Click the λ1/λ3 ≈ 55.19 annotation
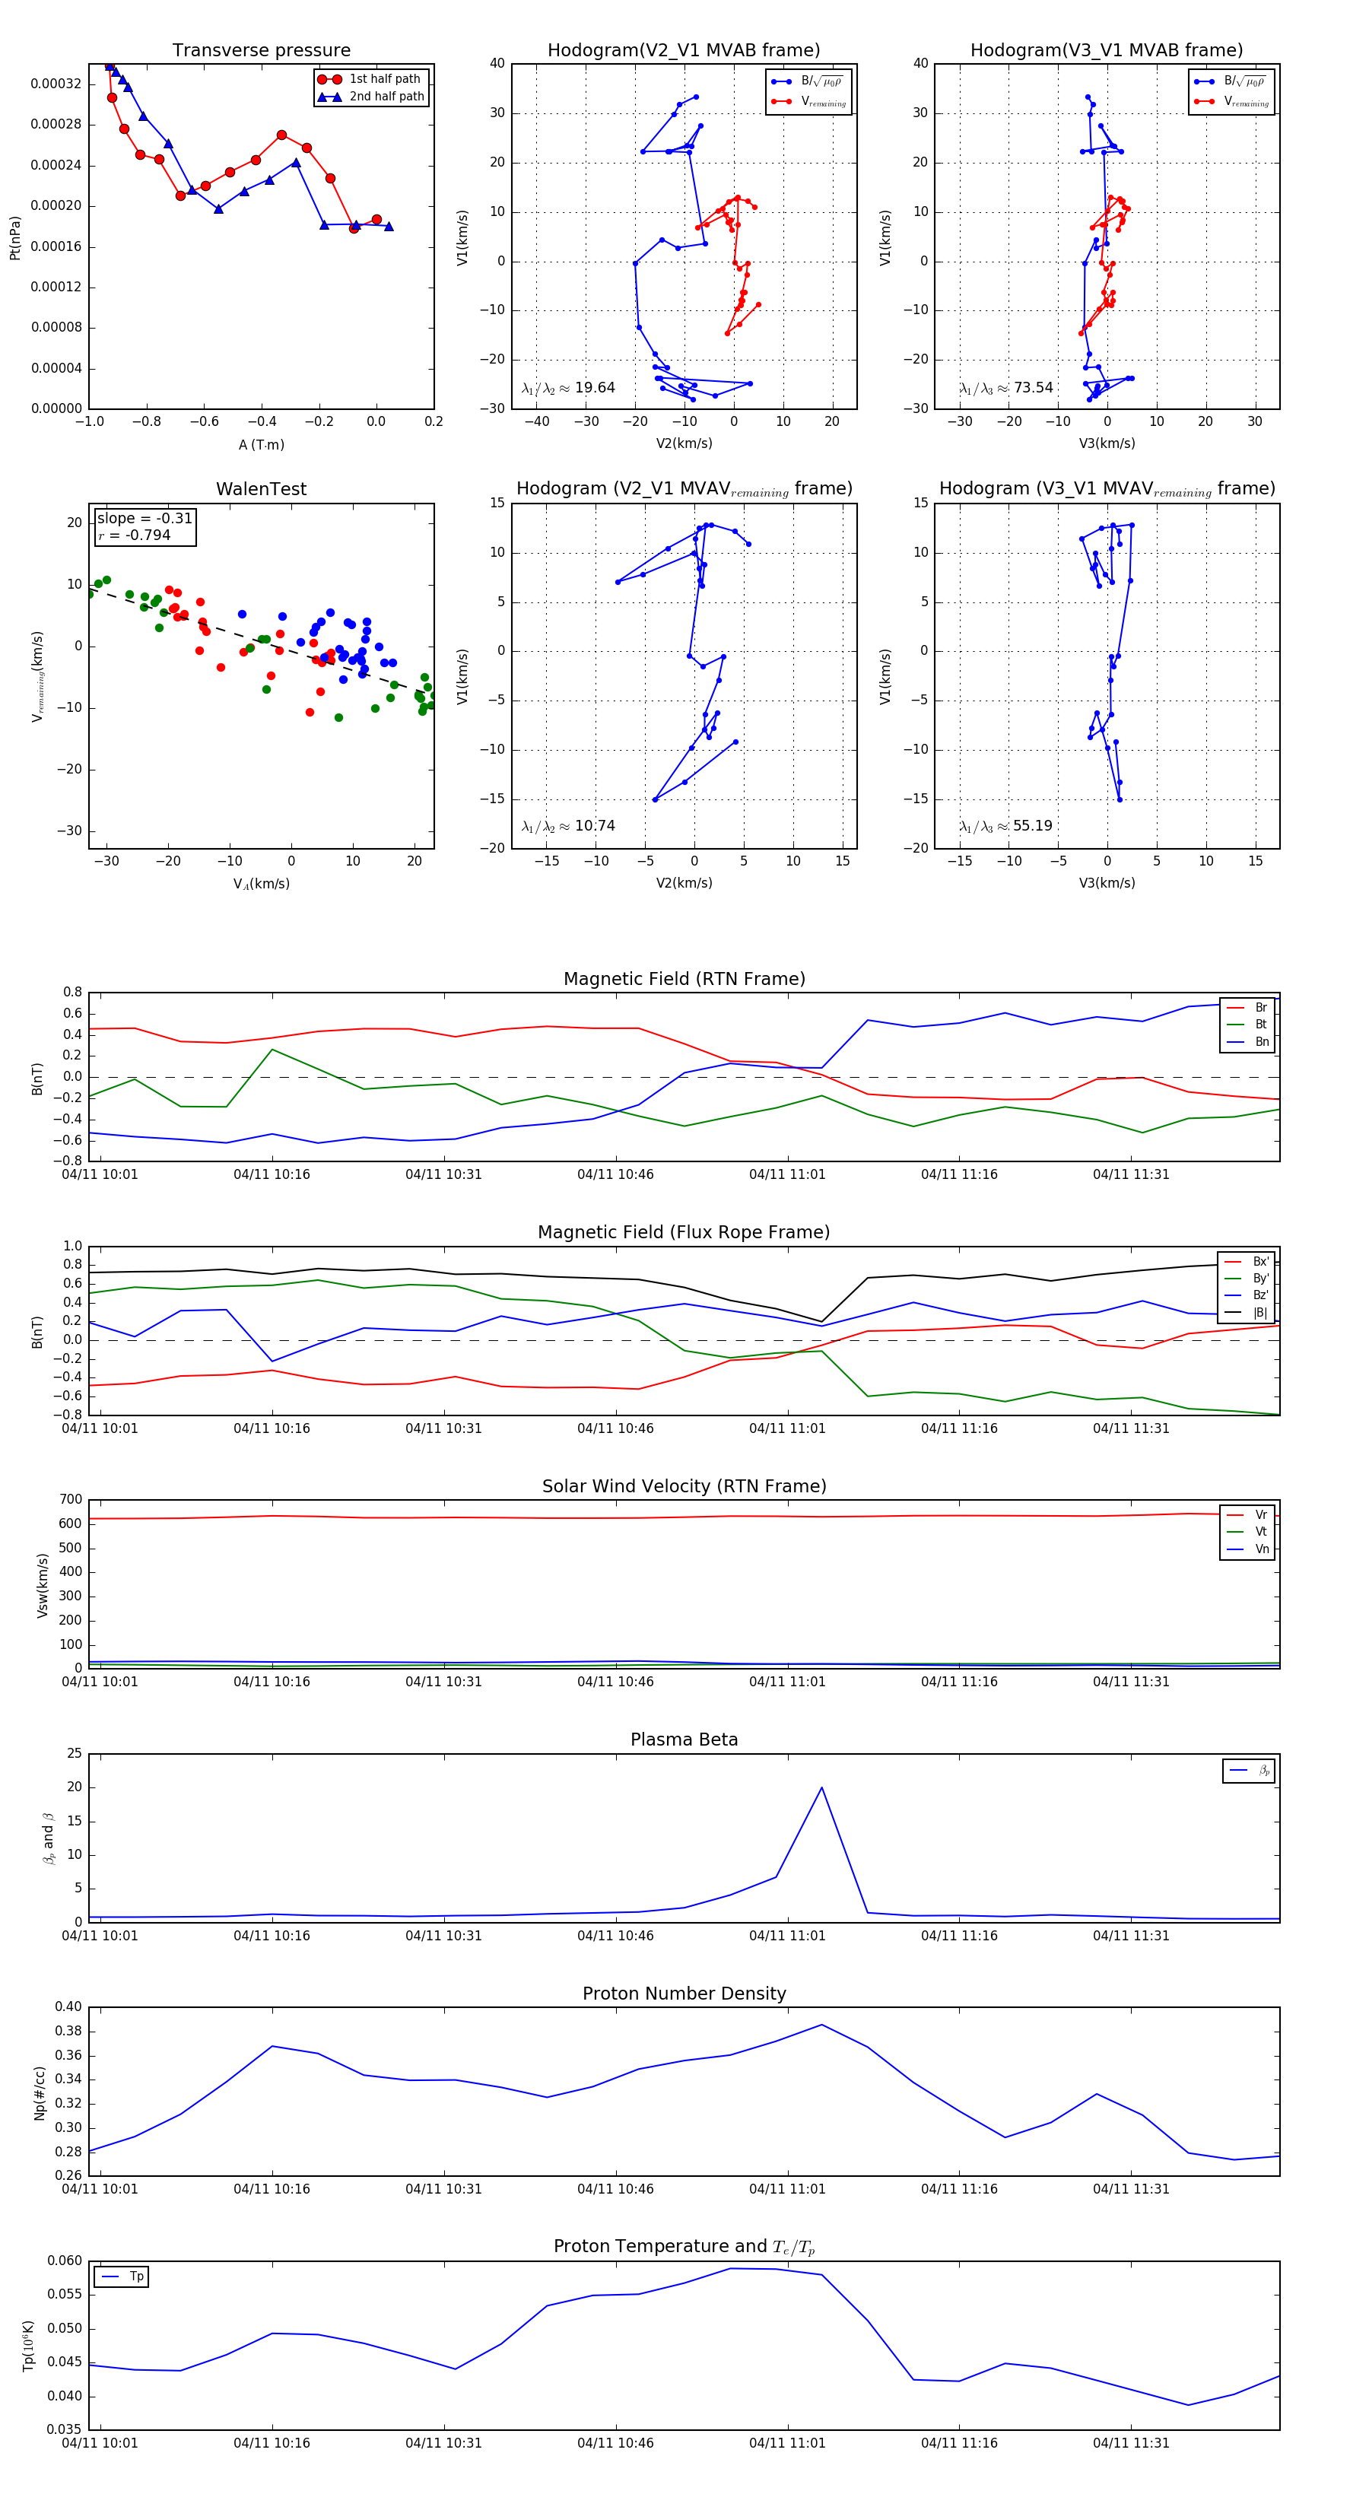This screenshot has height=2510, width=1369. [1005, 826]
